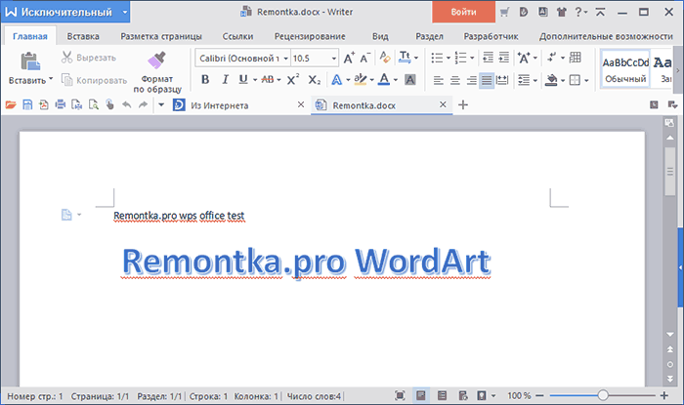Click the open folder icon in quick toolbar
684x405 pixels.
click(11, 104)
